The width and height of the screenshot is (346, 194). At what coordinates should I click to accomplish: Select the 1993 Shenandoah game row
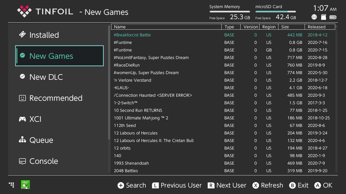[223, 163]
